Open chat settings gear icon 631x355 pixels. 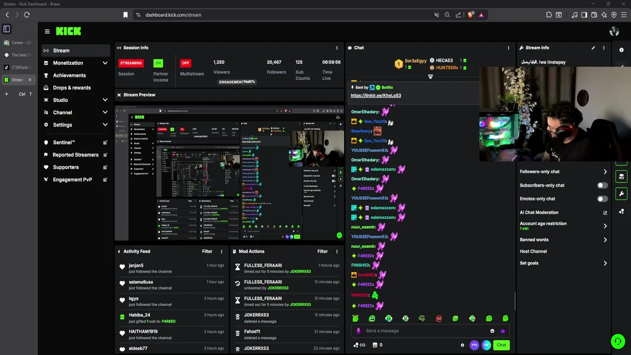[462, 345]
